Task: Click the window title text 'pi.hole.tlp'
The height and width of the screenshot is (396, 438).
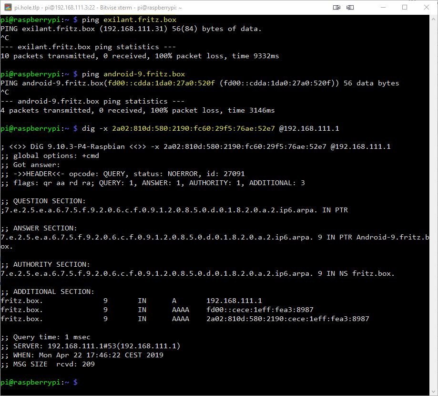Action: click(x=27, y=8)
